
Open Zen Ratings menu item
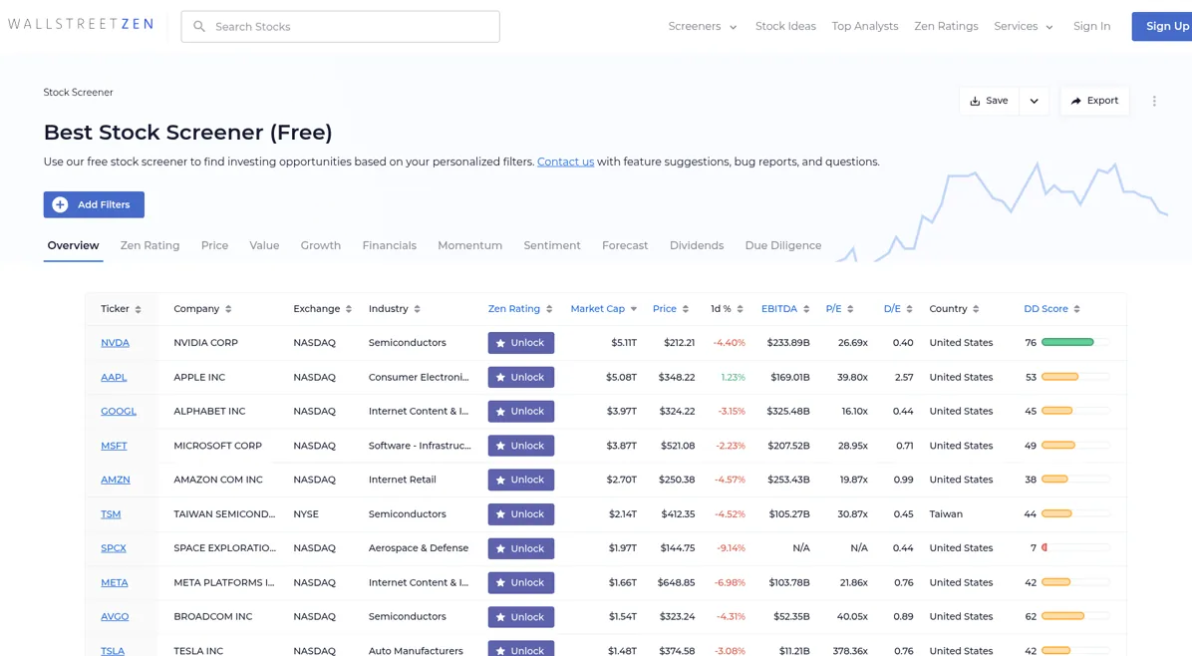point(946,26)
